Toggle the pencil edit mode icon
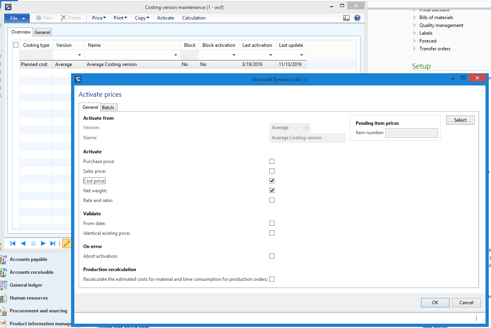The width and height of the screenshot is (491, 328). click(x=66, y=243)
